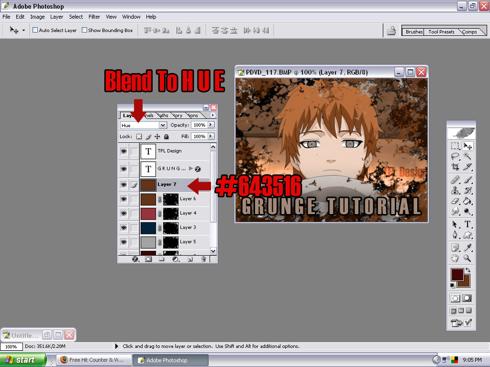Switch to the Brushes palette tab
Image resolution: width=490 pixels, height=367 pixels.
413,32
